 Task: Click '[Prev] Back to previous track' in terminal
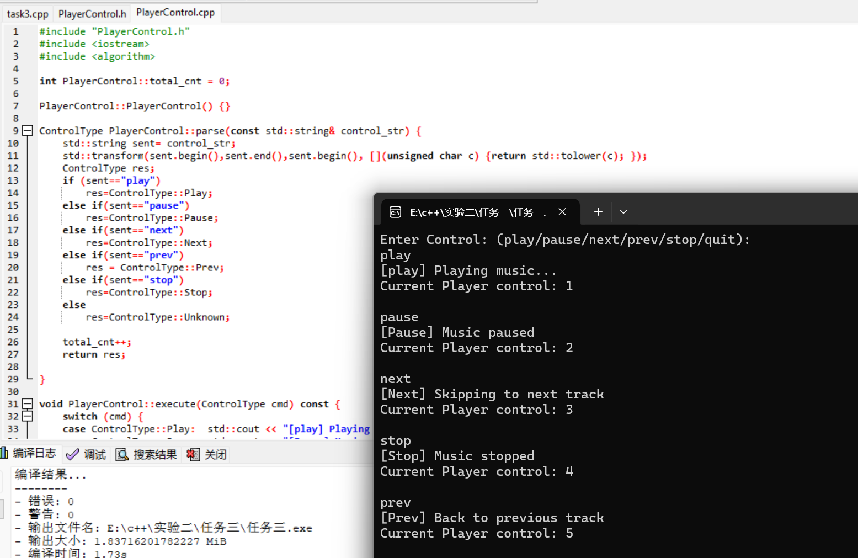point(492,518)
